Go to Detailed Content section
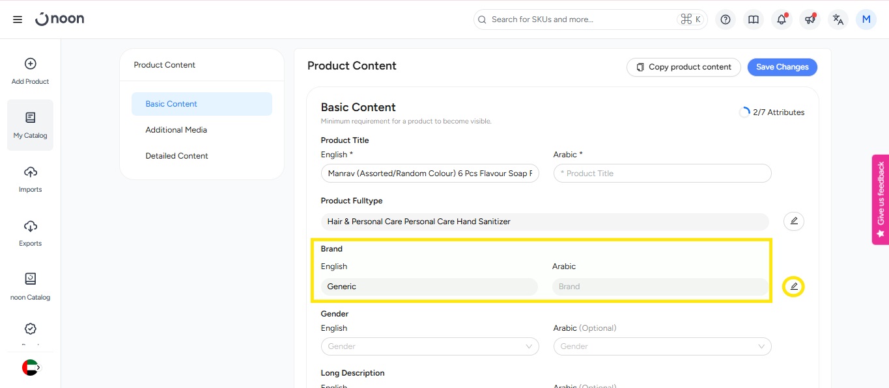889x388 pixels. pyautogui.click(x=177, y=156)
